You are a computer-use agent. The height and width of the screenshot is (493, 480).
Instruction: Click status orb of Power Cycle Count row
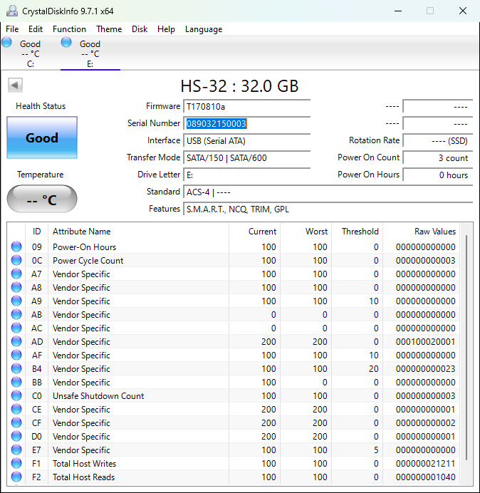(x=16, y=260)
